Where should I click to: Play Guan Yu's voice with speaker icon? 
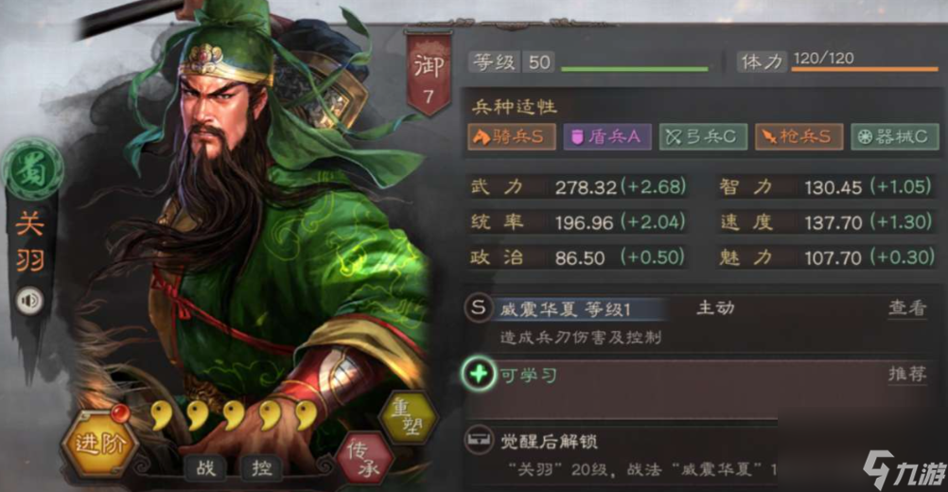(29, 300)
